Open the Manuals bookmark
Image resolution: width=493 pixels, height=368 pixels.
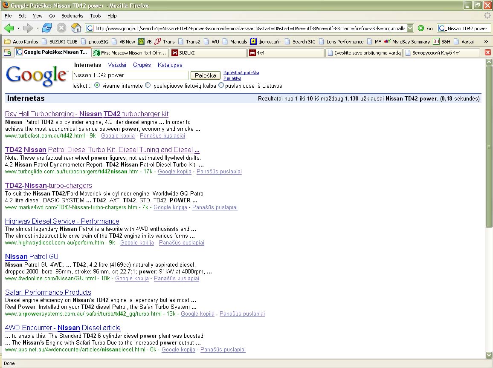click(x=235, y=41)
